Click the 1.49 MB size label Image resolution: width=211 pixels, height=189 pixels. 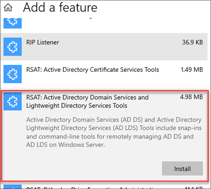point(192,70)
